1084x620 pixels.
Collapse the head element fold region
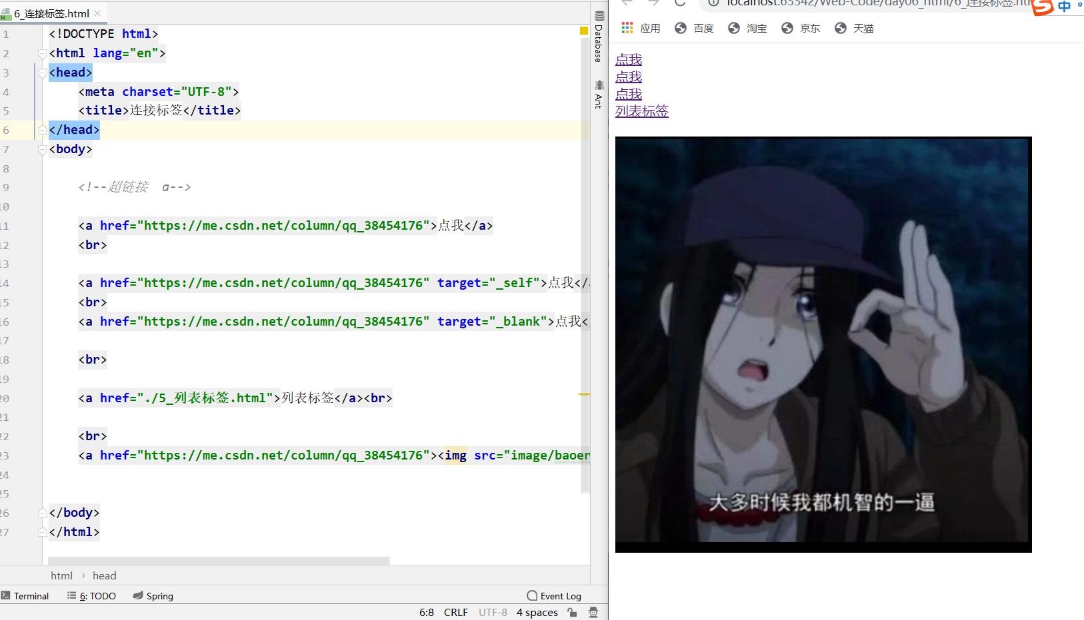42,73
